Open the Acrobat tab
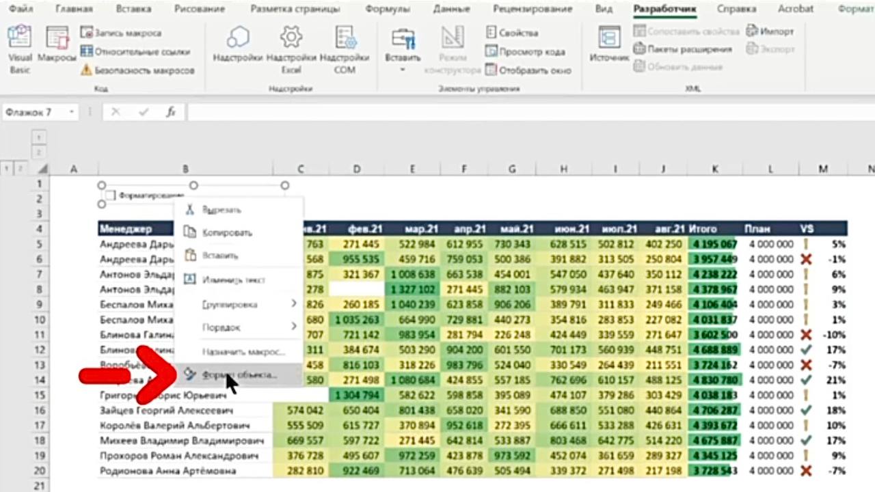The image size is (875, 492). (x=796, y=9)
